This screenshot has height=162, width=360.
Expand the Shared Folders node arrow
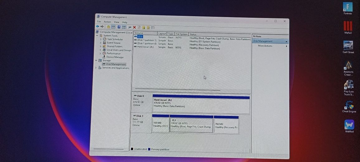[100, 46]
